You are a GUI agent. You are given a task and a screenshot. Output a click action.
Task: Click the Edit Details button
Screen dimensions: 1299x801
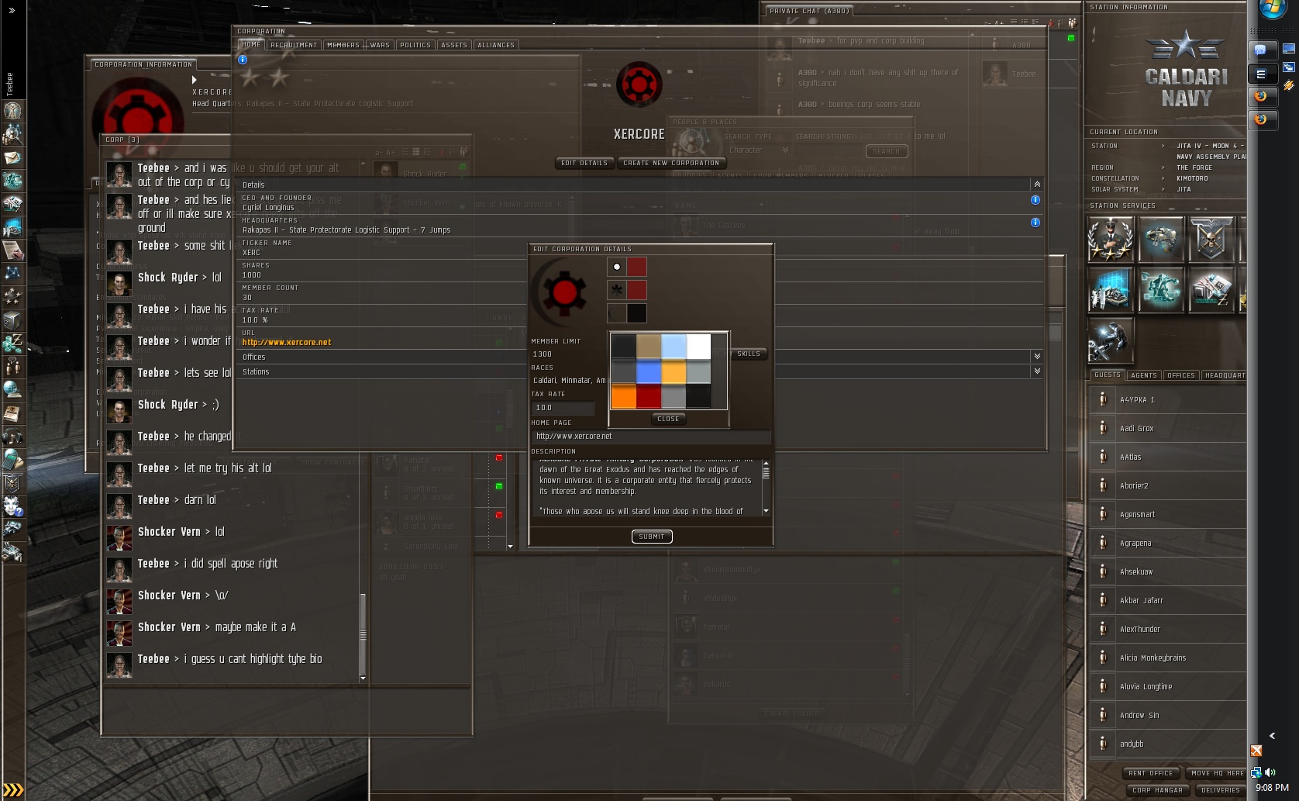[584, 163]
